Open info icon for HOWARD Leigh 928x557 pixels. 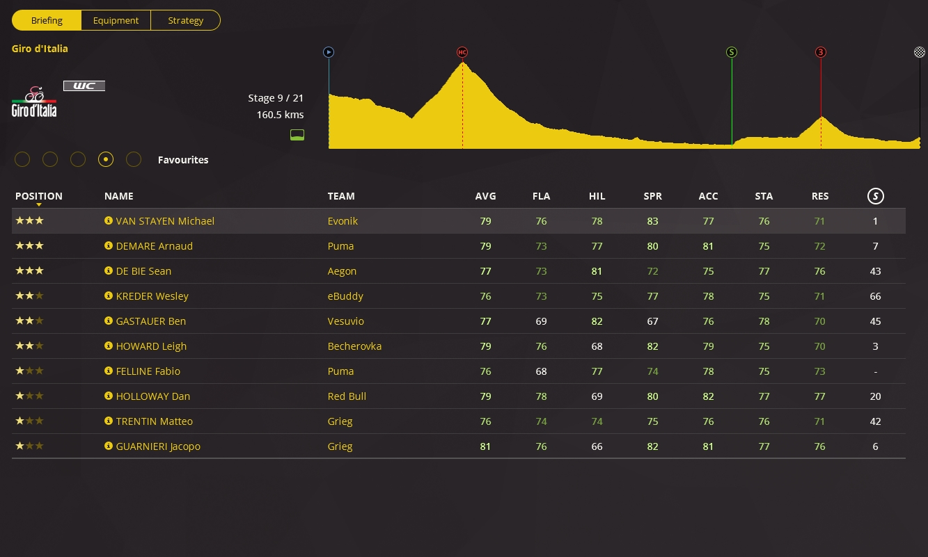(x=109, y=346)
